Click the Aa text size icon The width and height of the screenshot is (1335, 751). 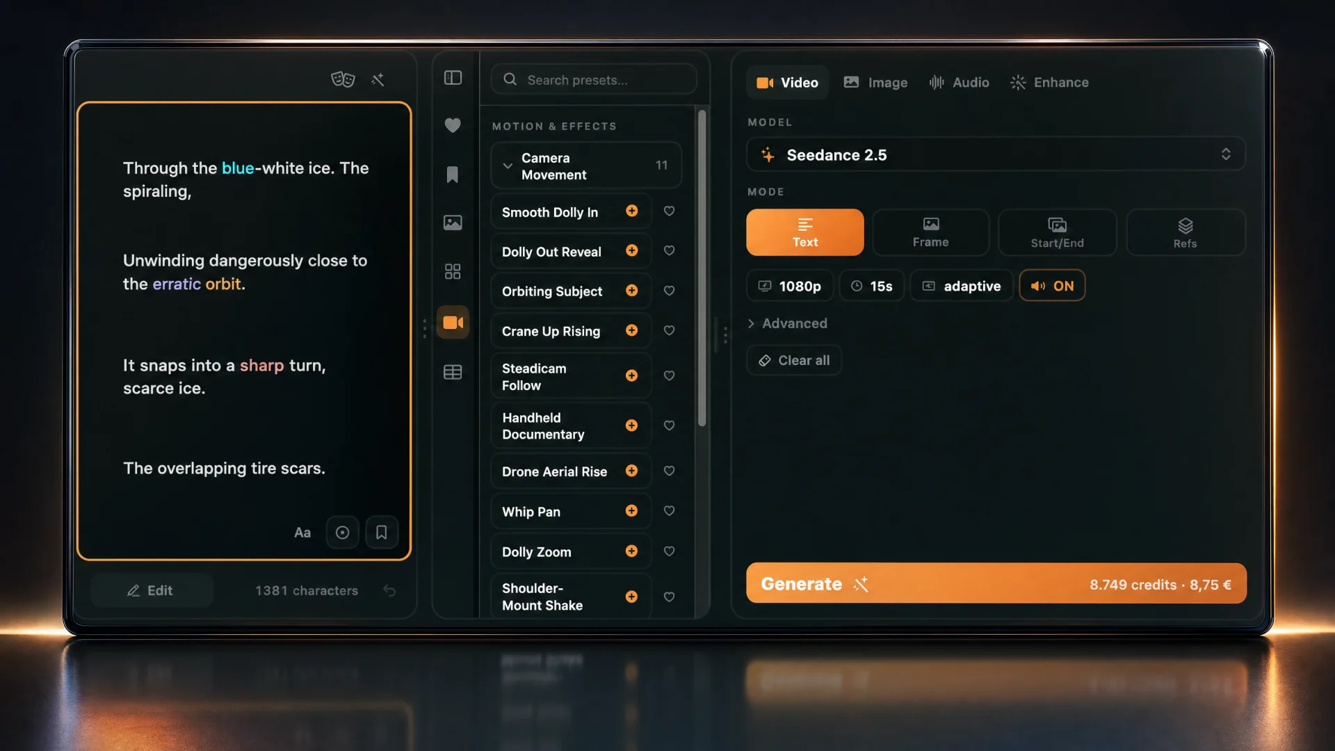click(302, 533)
